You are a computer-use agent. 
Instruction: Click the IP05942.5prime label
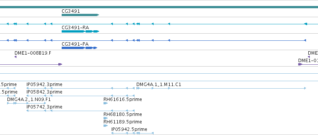point(129,129)
